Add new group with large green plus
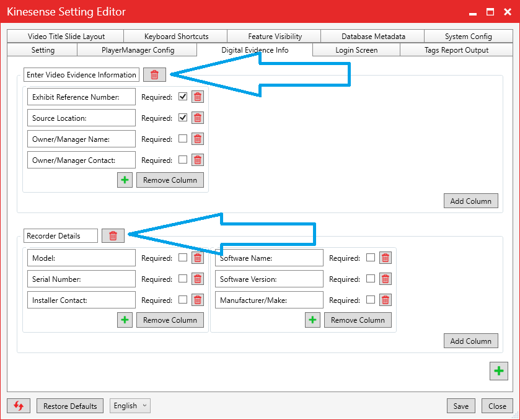This screenshot has height=420, width=520. (x=498, y=371)
